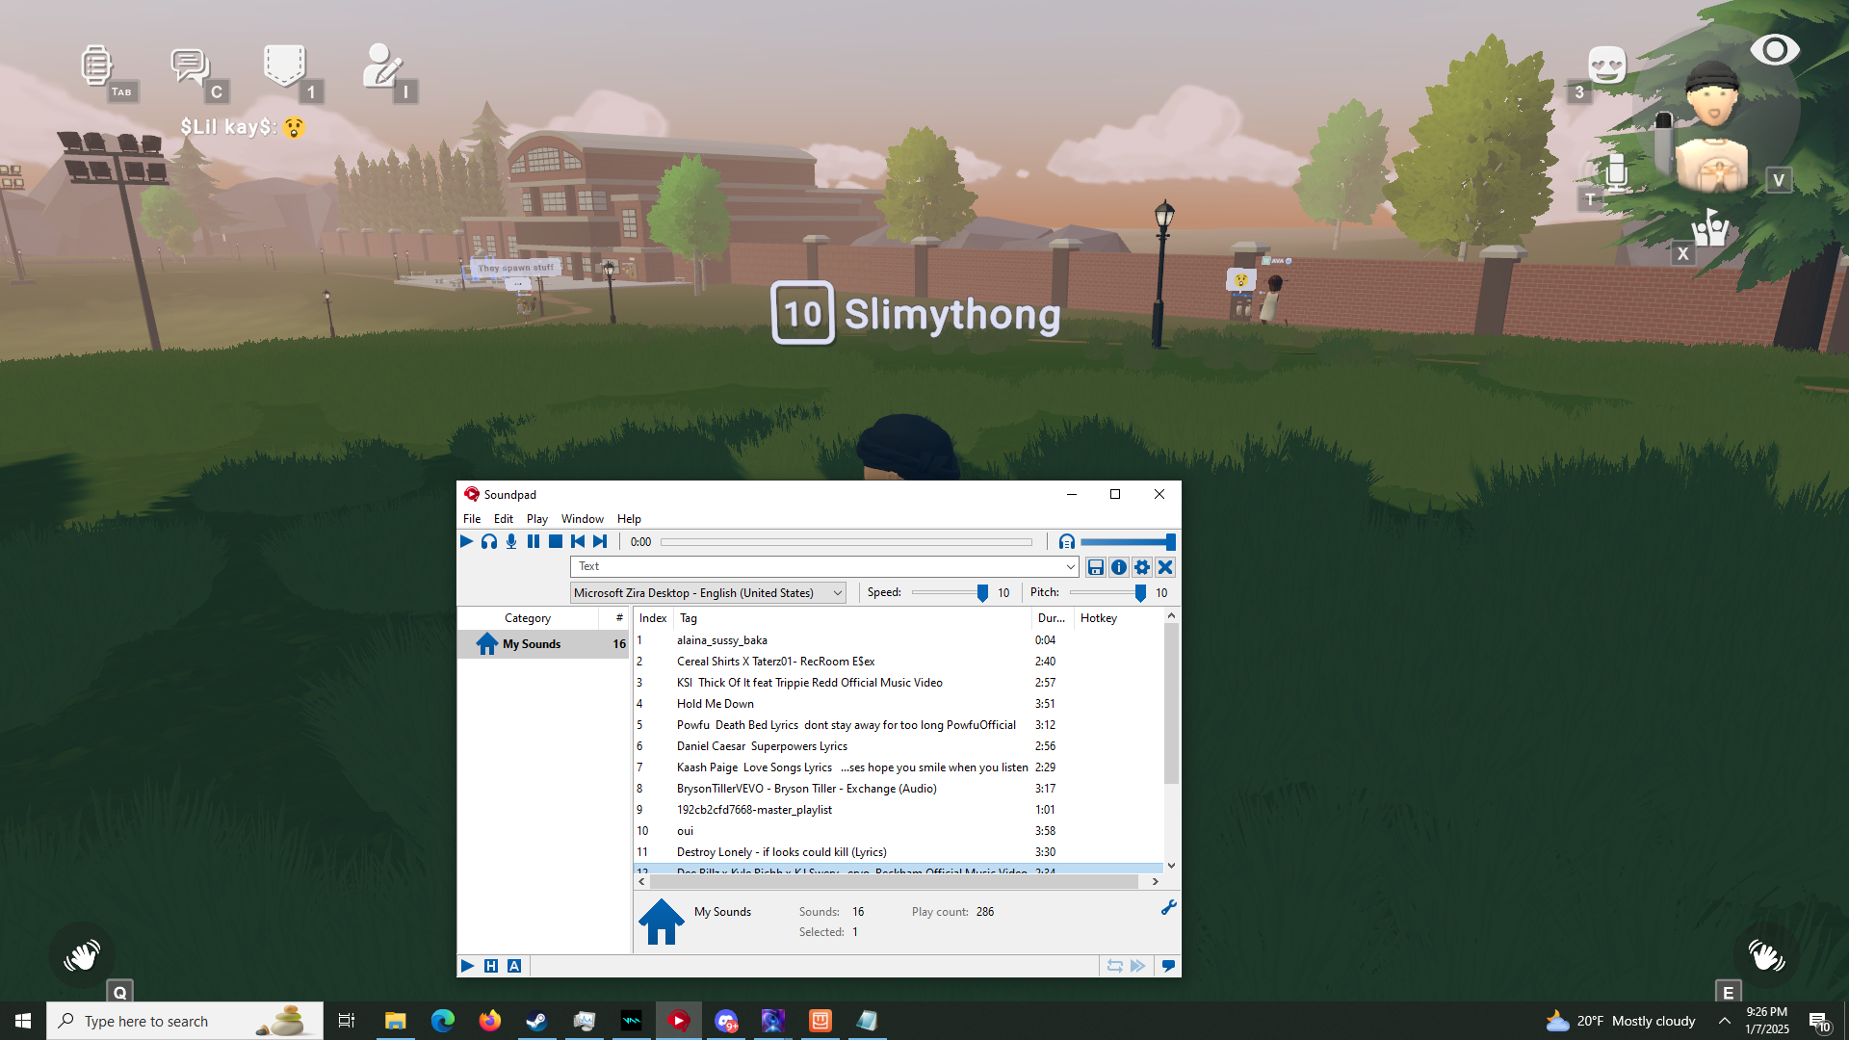Click the microphone play icon
Viewport: 1849px width, 1040px height.
click(511, 542)
